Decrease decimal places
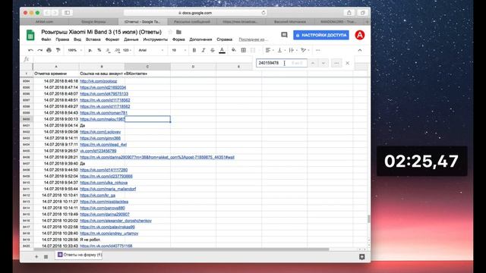Screen dimensions: 486x273 coord(108,50)
